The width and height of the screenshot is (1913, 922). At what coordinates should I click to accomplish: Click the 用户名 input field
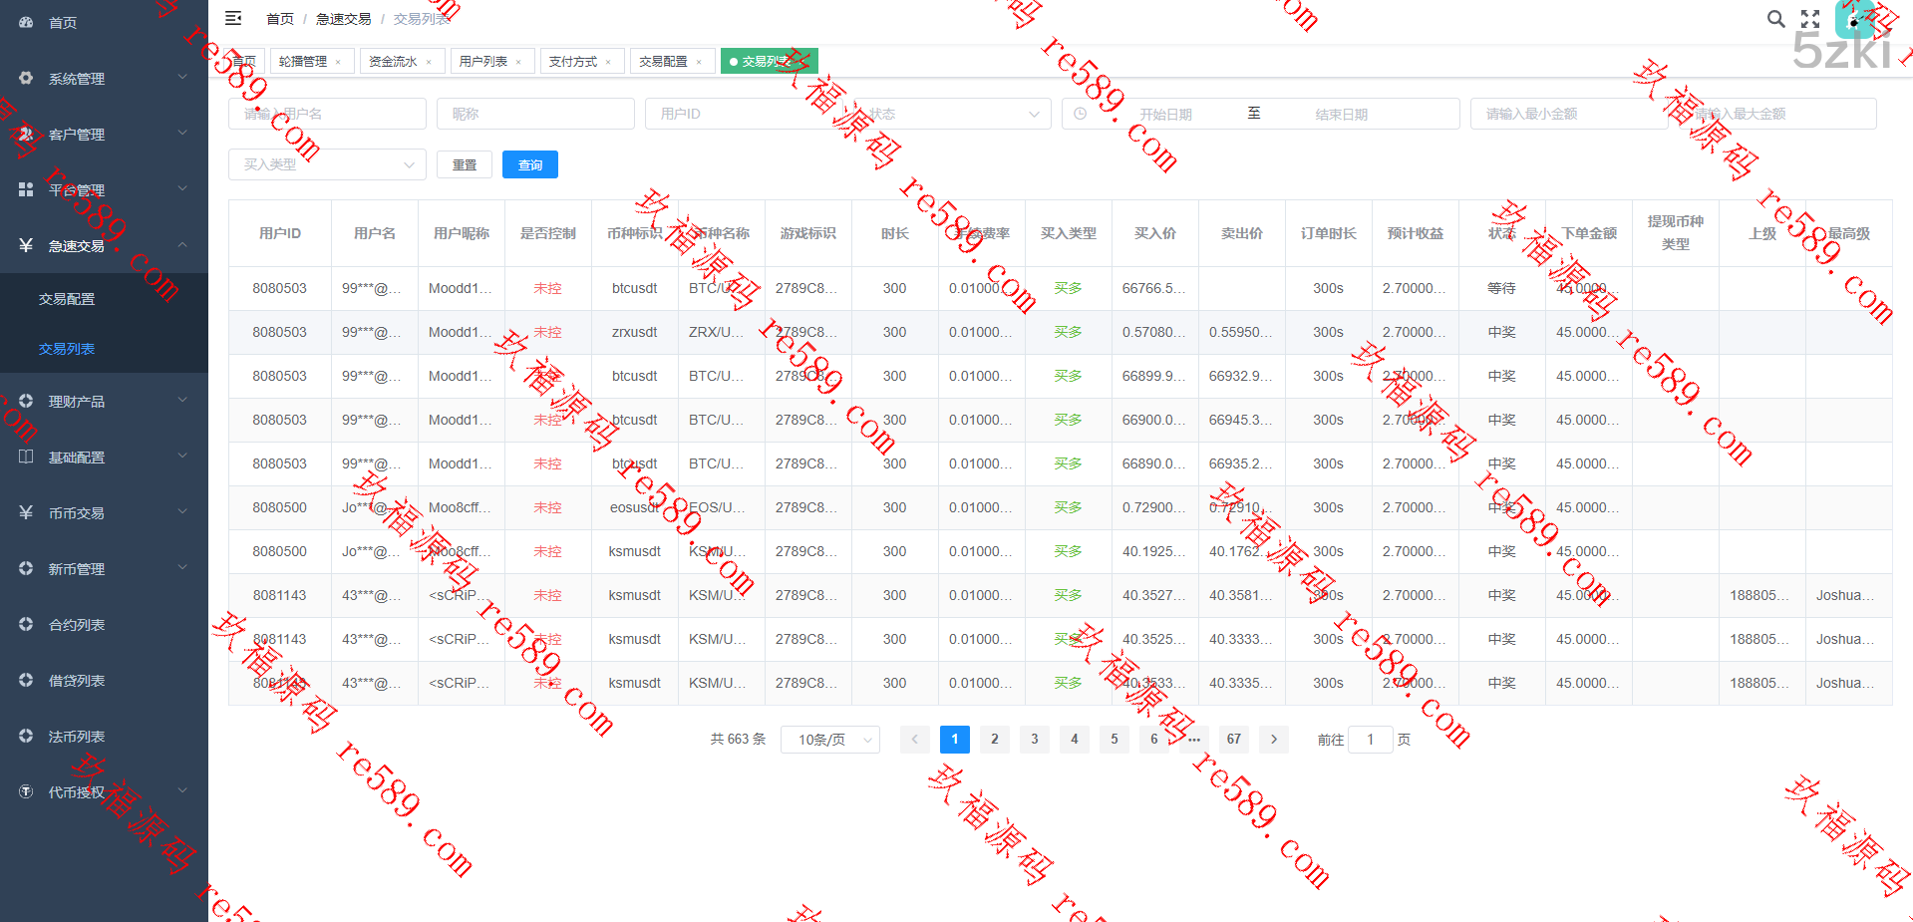[327, 114]
